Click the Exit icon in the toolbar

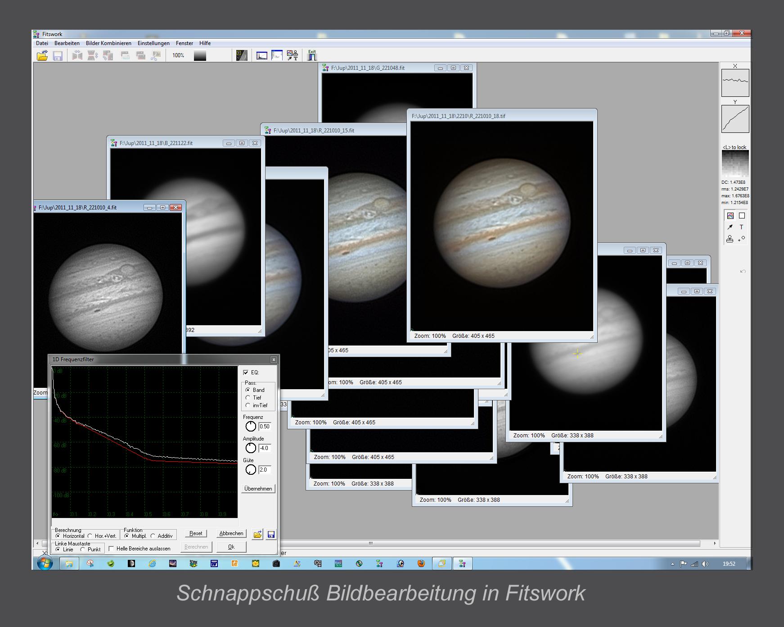click(312, 55)
